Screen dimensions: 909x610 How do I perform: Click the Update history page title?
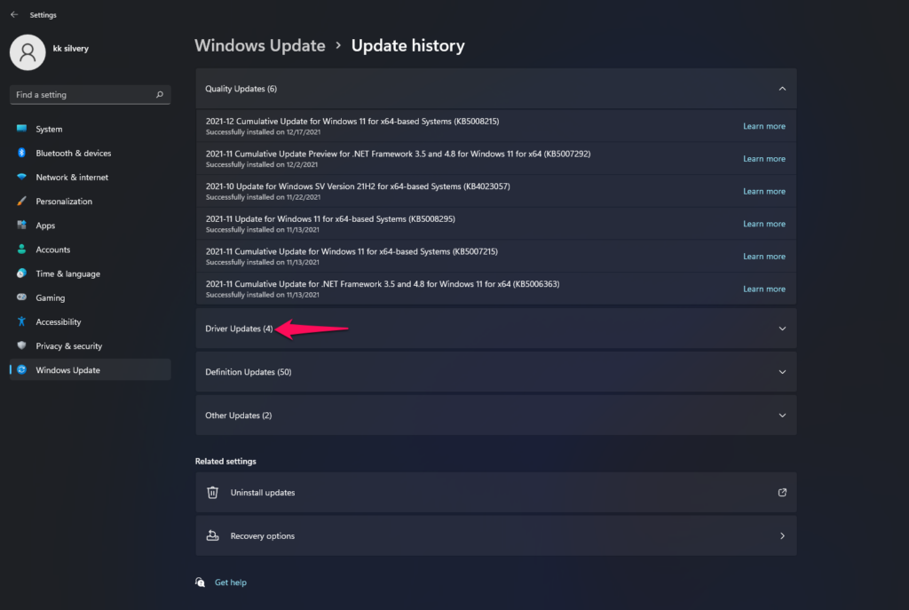[x=407, y=45]
